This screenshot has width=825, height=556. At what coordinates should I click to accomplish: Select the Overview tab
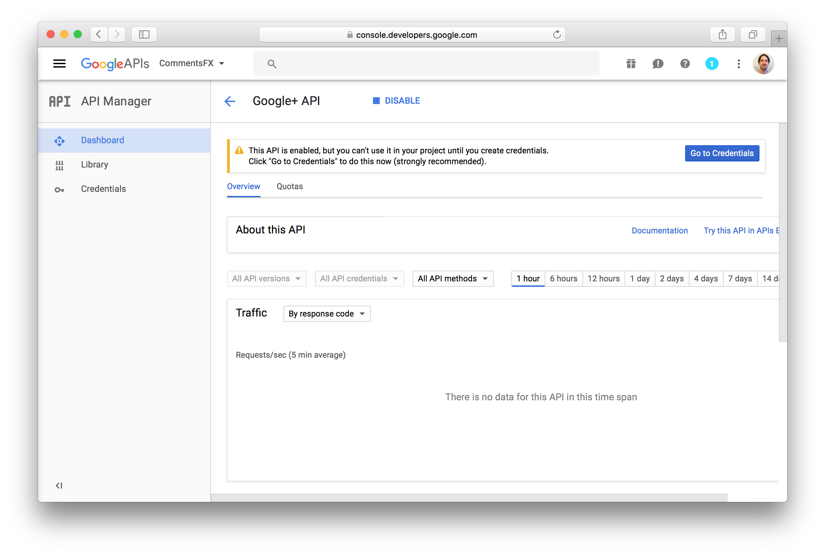pos(244,186)
